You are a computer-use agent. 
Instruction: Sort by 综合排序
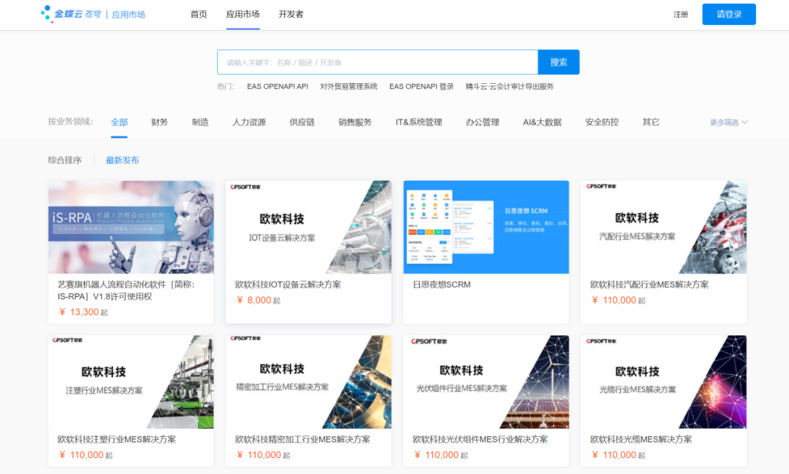[65, 160]
